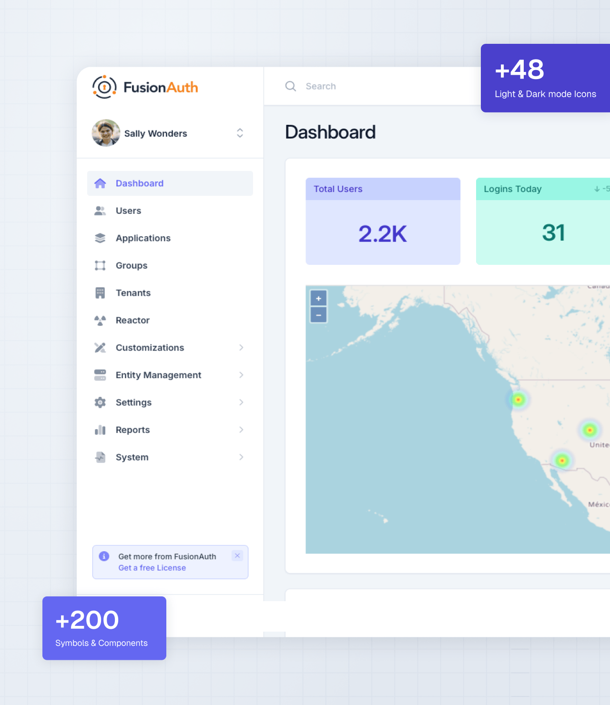Click the Logins Today 31 value
Screen dimensions: 610x705
554,233
